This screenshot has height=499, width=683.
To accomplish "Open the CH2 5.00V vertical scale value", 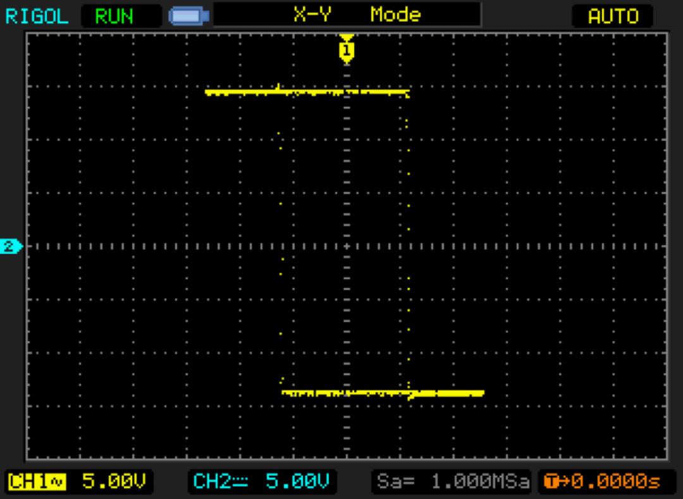I will [x=297, y=482].
